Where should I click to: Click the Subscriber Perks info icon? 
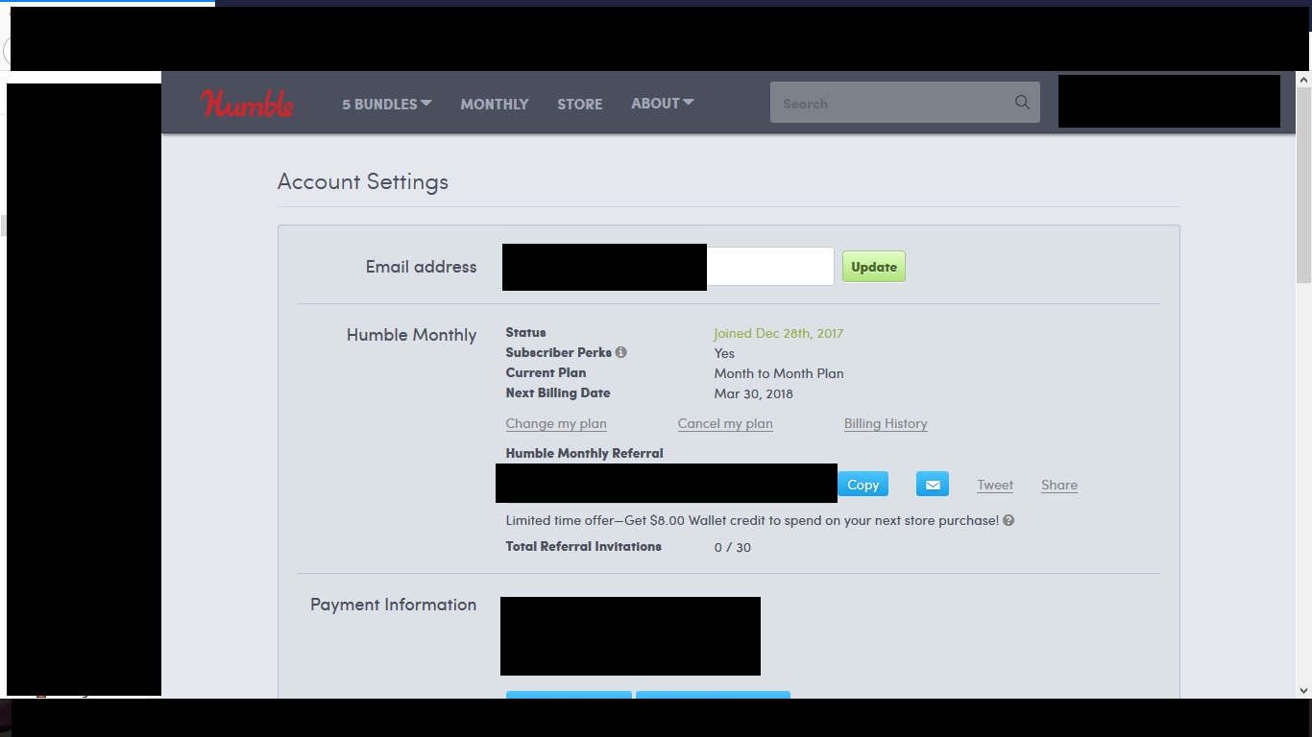pyautogui.click(x=620, y=352)
